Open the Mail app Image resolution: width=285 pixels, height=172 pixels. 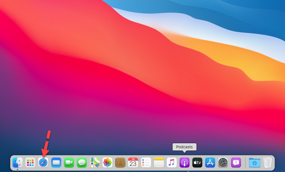click(x=56, y=162)
